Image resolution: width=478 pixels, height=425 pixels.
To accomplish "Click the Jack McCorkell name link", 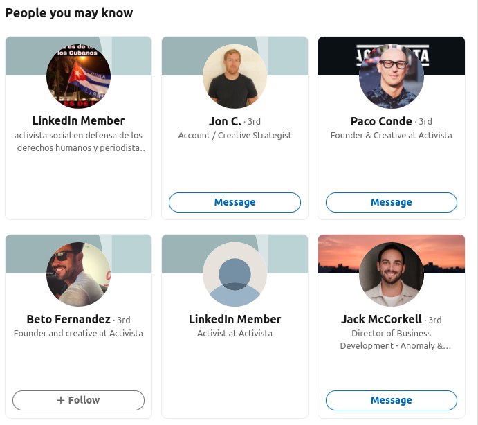I will coord(381,319).
